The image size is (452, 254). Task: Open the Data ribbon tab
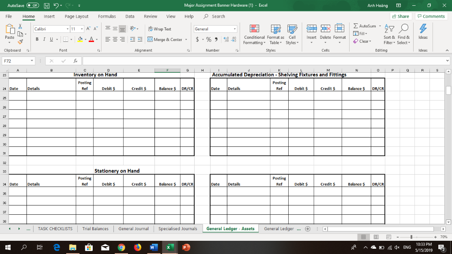coord(130,16)
